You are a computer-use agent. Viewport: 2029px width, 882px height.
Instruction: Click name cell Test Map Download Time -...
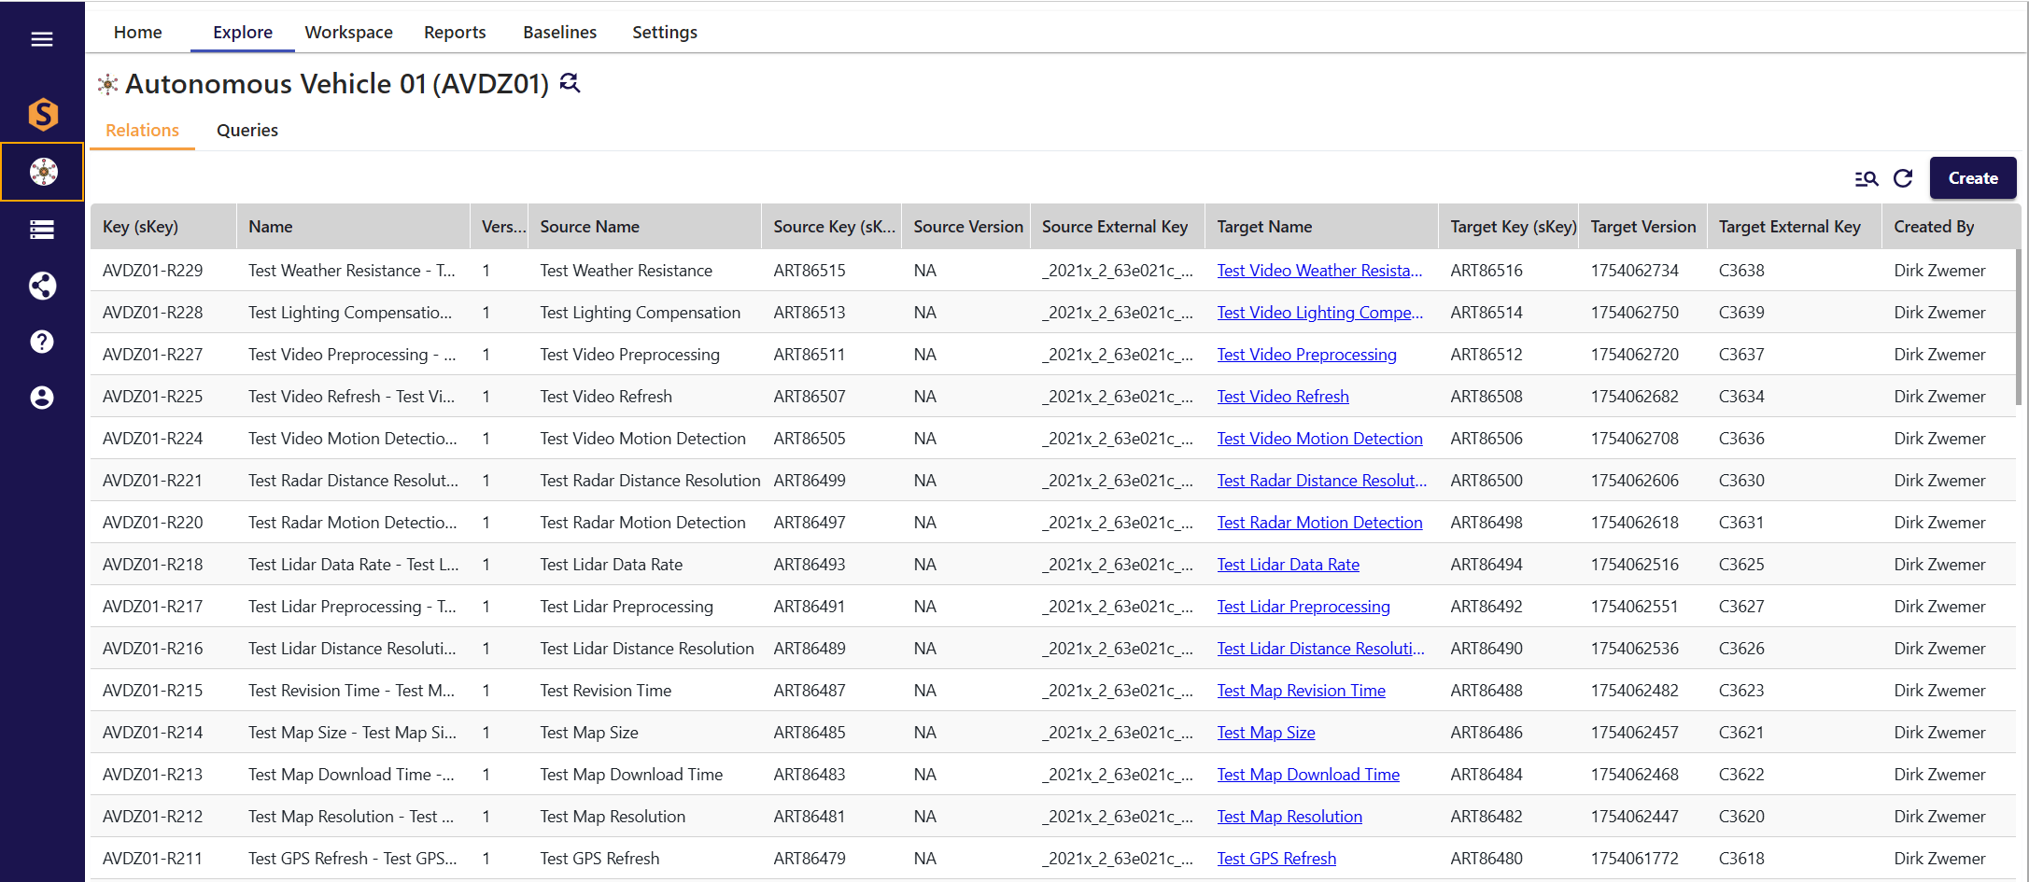(x=351, y=775)
